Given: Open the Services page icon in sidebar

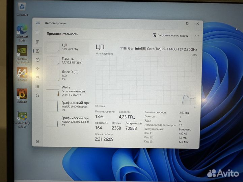Looking at the screenshot, I should pos(37,95).
